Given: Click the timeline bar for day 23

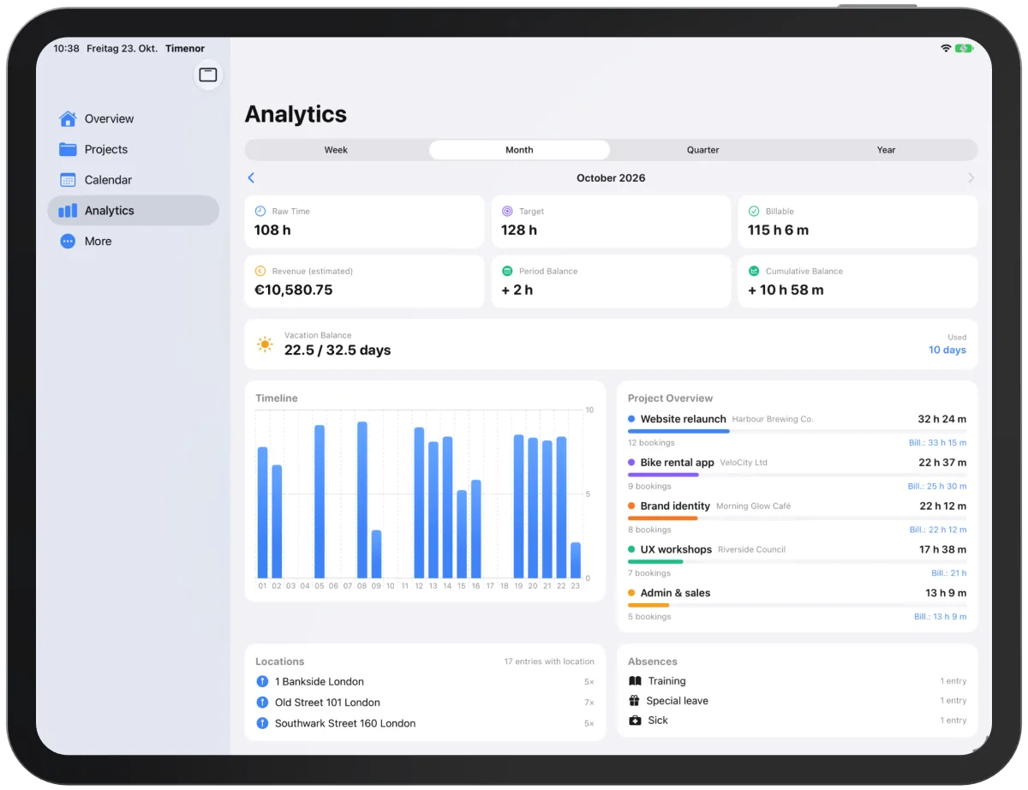Looking at the screenshot, I should pyautogui.click(x=576, y=560).
